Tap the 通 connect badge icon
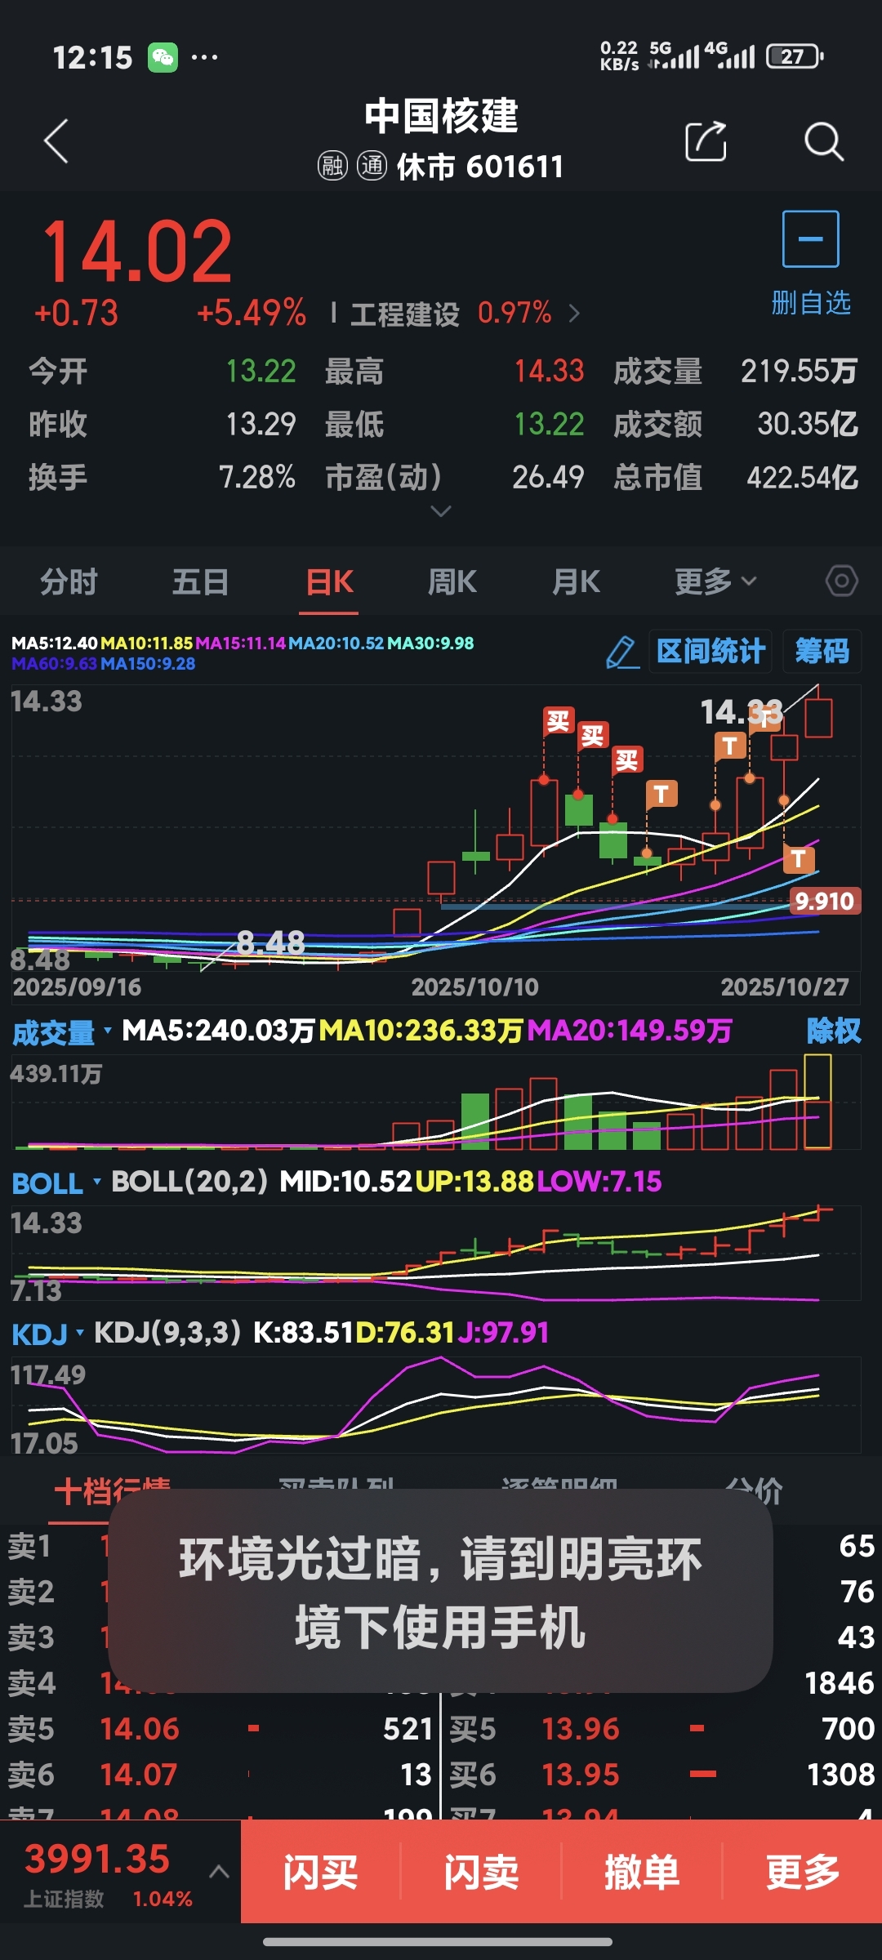The height and width of the screenshot is (1960, 882). [372, 167]
